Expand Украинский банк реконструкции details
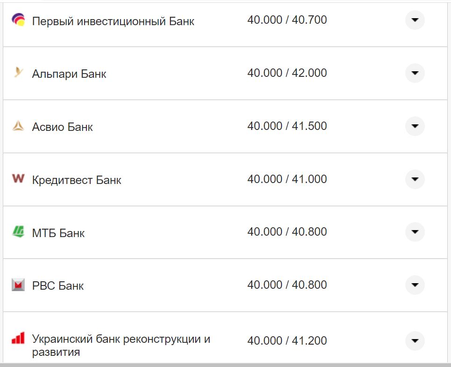This screenshot has height=367, width=451. point(414,339)
